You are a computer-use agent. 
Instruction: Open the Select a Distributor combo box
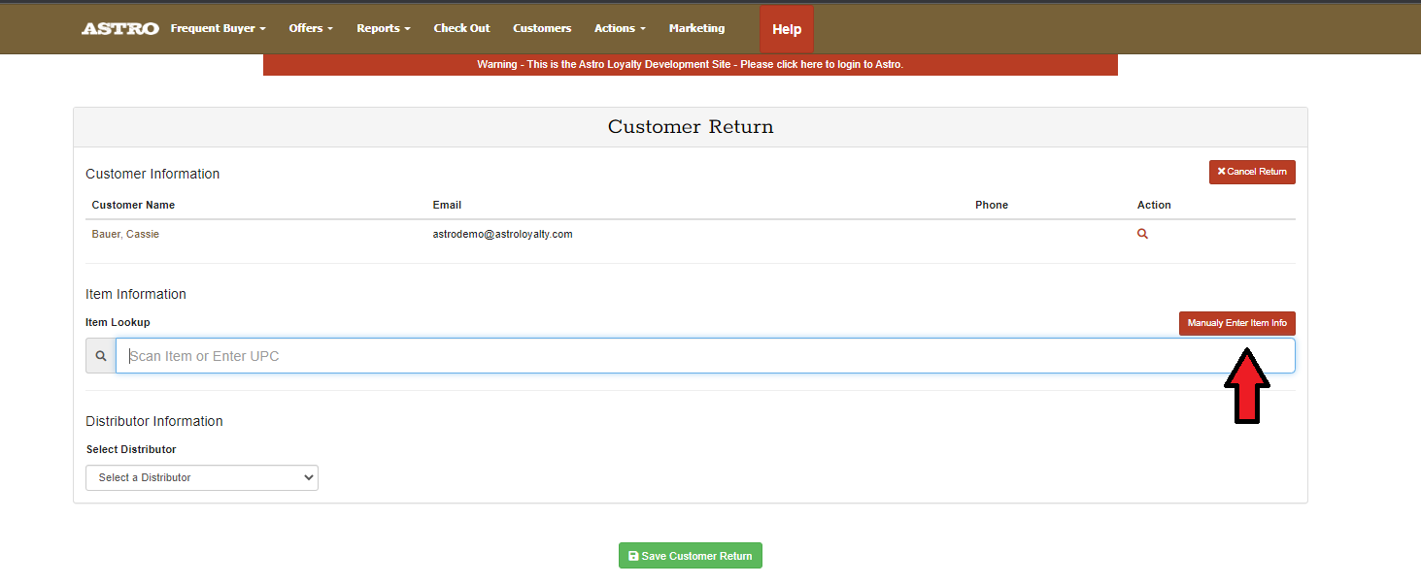202,477
